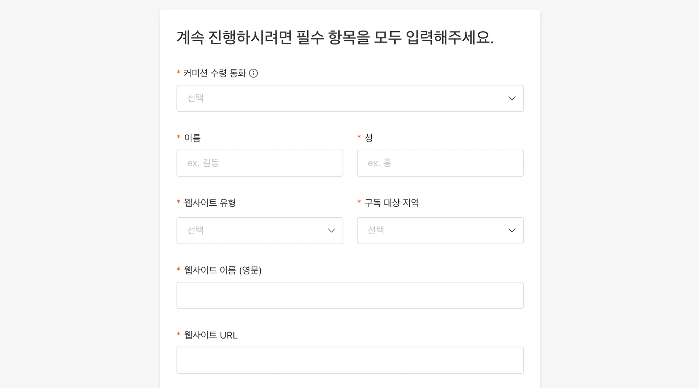Focus the 이름 input showing ex. 길동
This screenshot has width=699, height=388.
click(259, 163)
